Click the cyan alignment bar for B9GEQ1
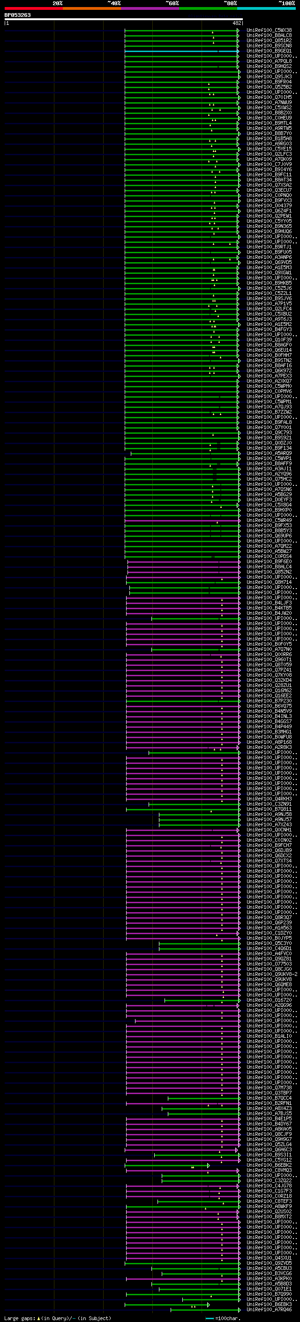The image size is (300, 1322). coord(182,51)
